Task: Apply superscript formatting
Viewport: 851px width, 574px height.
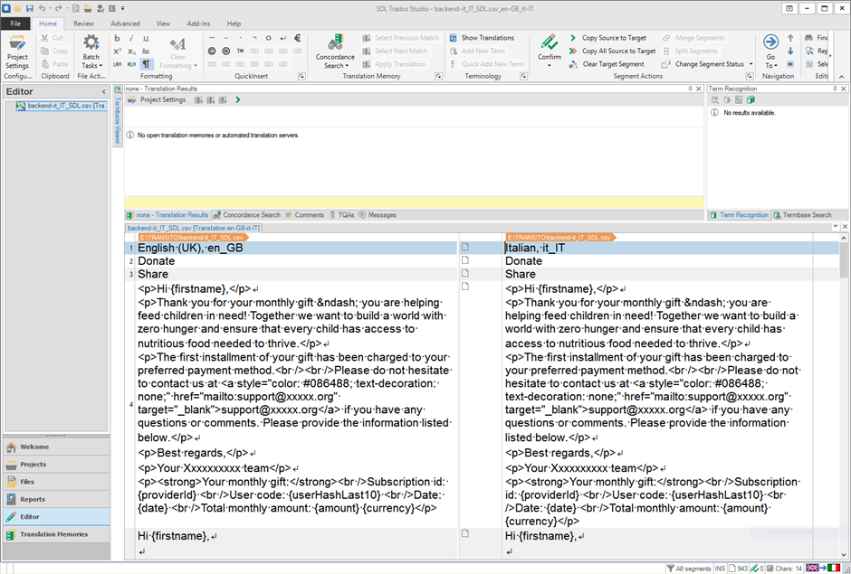Action: pos(117,51)
